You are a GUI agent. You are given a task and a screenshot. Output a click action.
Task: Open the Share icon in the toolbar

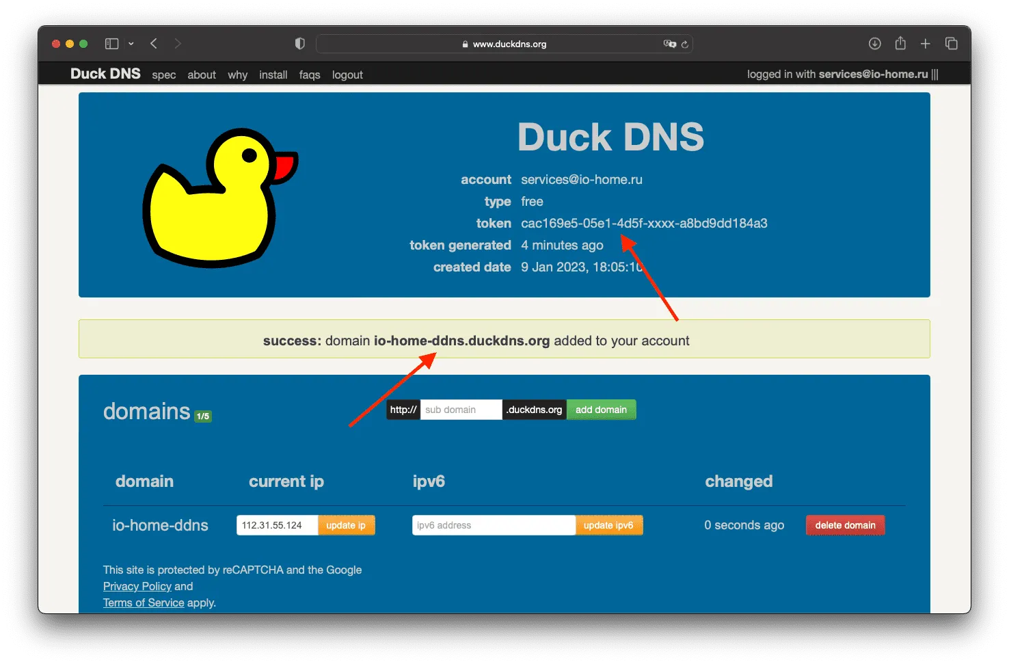tap(900, 43)
